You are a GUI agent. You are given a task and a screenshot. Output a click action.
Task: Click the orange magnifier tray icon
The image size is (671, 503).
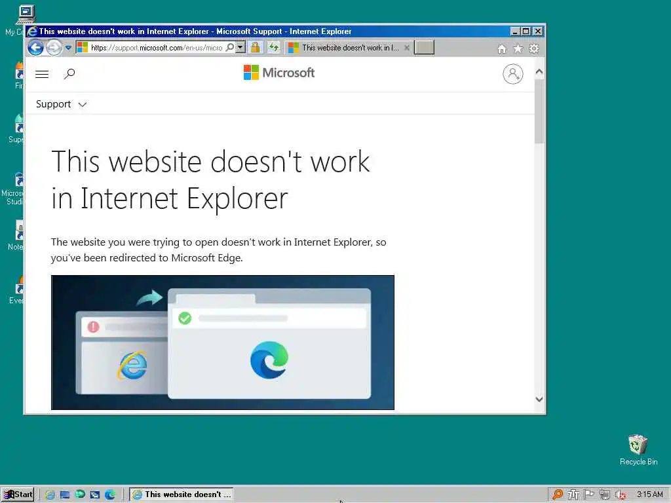click(558, 494)
